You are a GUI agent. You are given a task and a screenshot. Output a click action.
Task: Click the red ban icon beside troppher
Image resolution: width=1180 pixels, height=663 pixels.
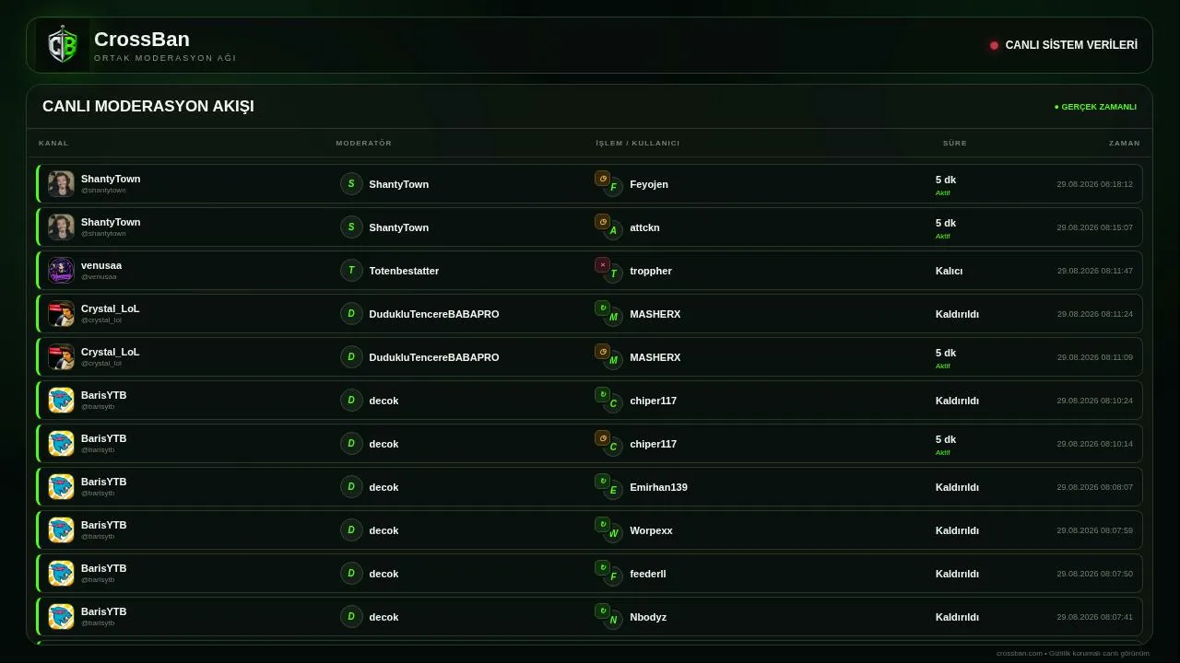pos(602,265)
